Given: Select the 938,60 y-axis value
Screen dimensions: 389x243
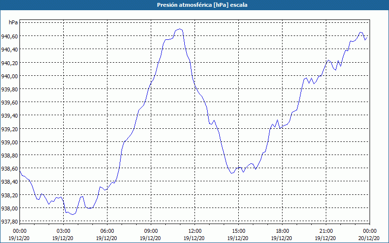Looking at the screenshot, I should (x=9, y=169).
